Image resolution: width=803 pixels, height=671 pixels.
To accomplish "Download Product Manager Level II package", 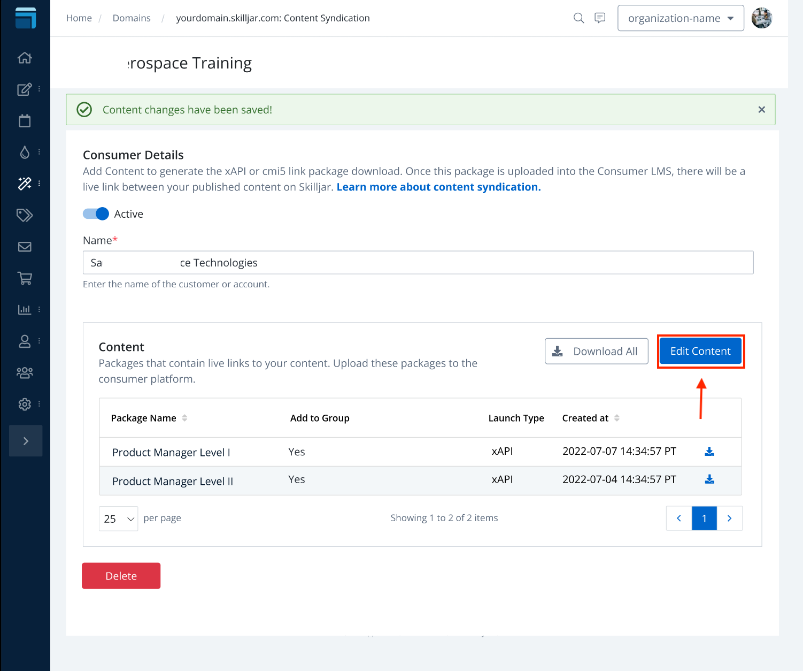I will click(x=709, y=479).
